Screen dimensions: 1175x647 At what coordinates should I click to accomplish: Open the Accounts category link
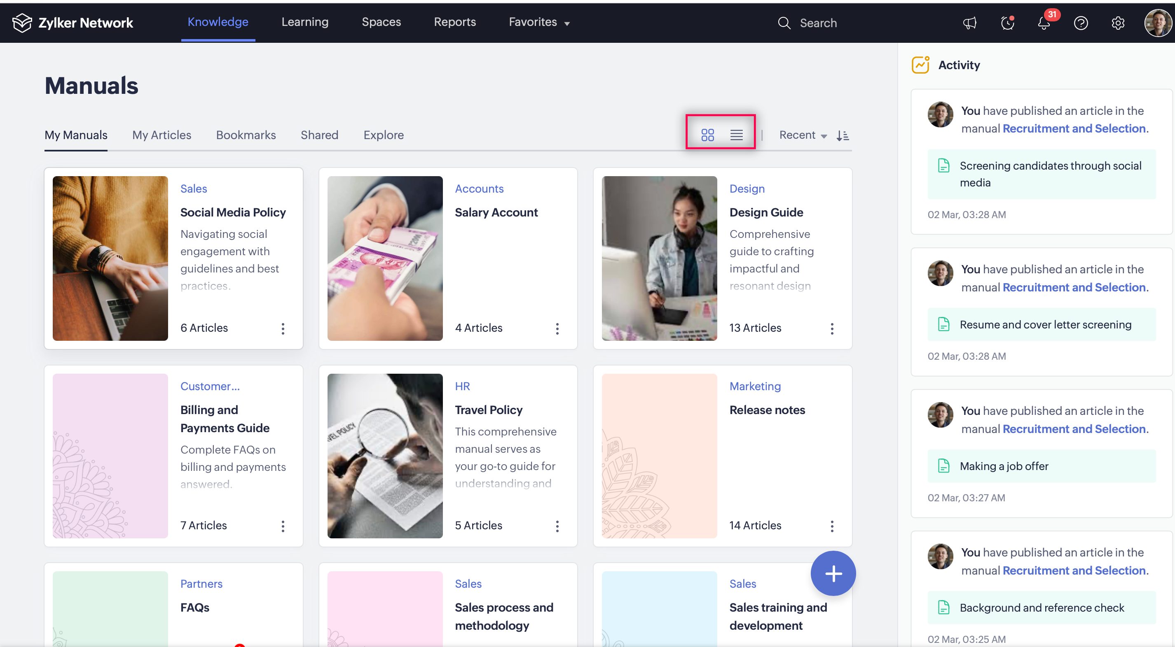(479, 189)
